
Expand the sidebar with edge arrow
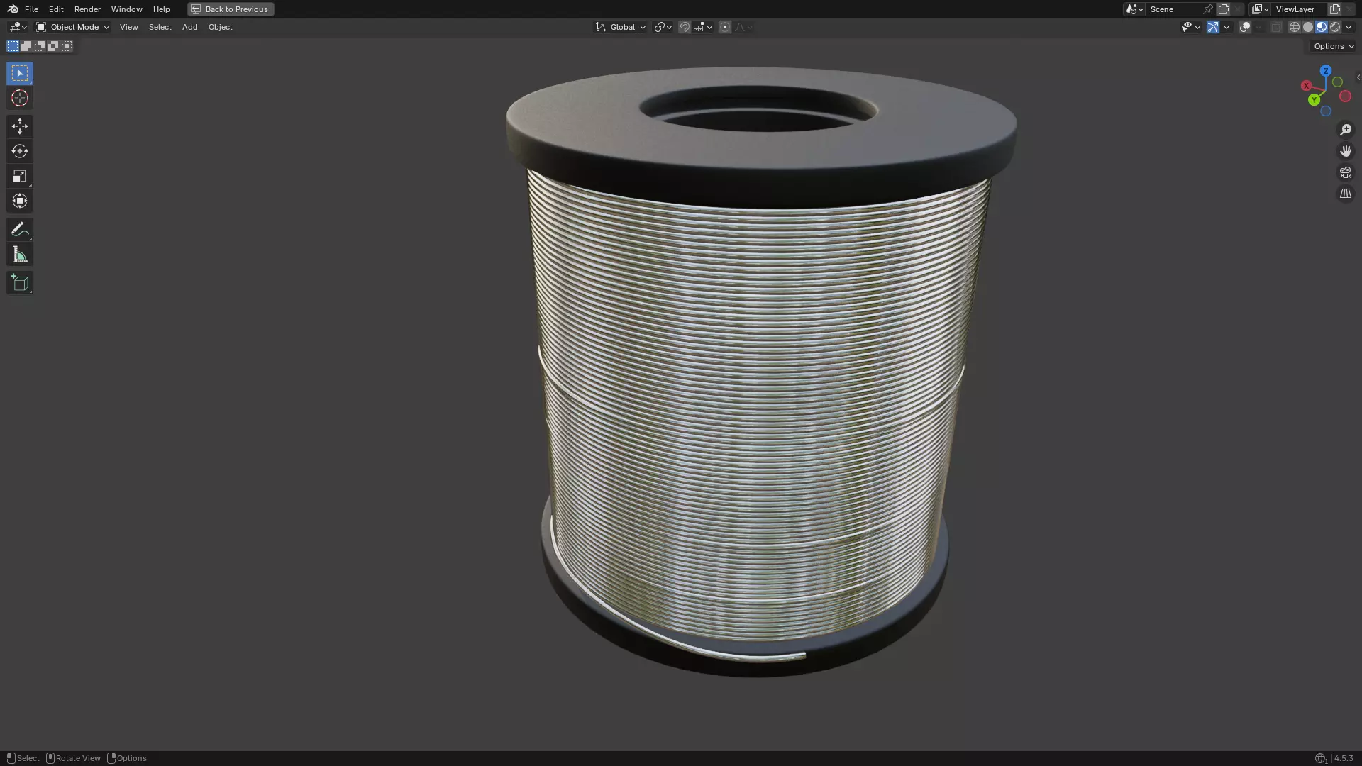pyautogui.click(x=1358, y=77)
